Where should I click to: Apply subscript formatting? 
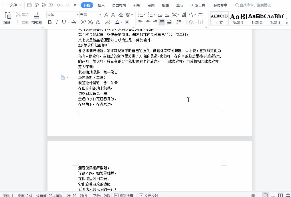pos(90,22)
